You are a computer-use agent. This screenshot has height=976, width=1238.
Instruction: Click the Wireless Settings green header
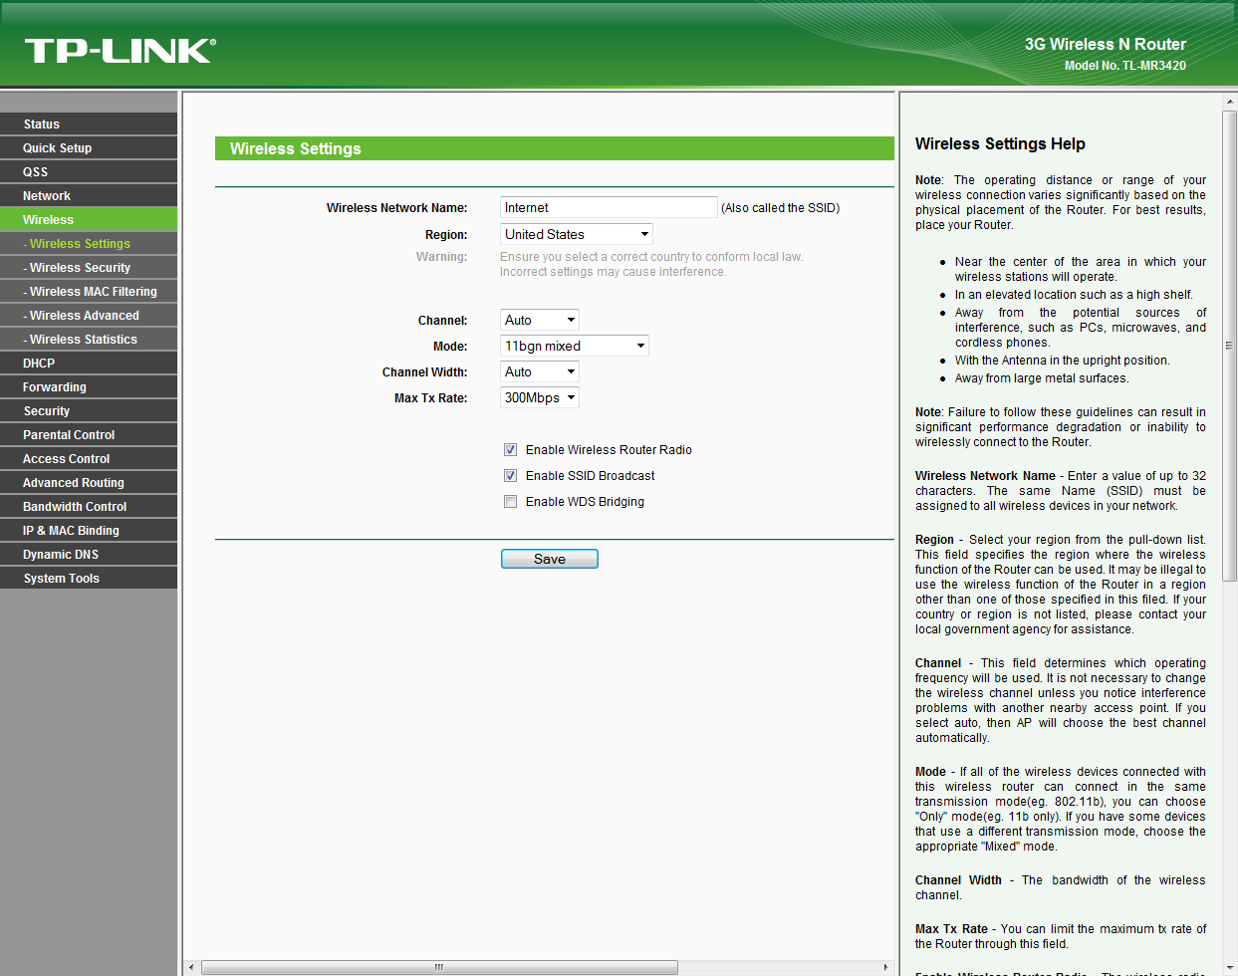[555, 148]
